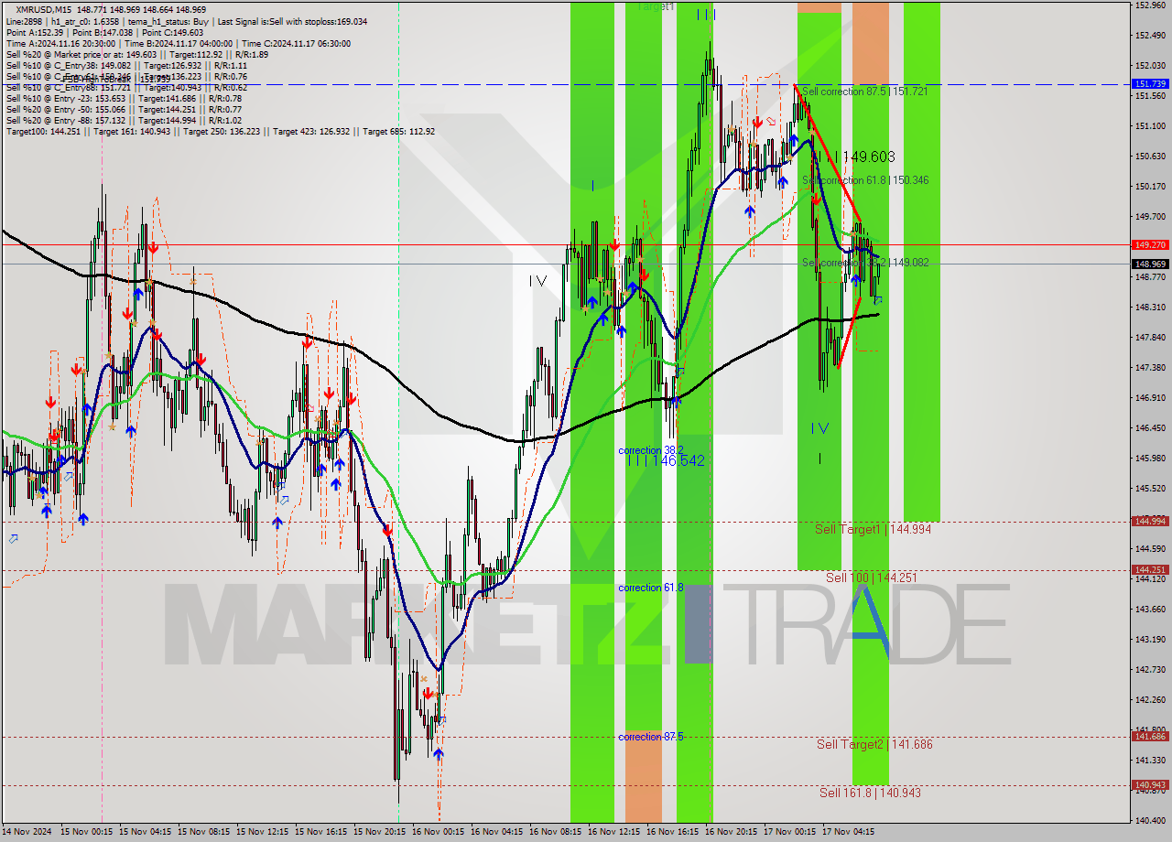Viewport: 1172px width, 842px height.
Task: Click the 141.686 price tag on axis
Action: 1150,736
